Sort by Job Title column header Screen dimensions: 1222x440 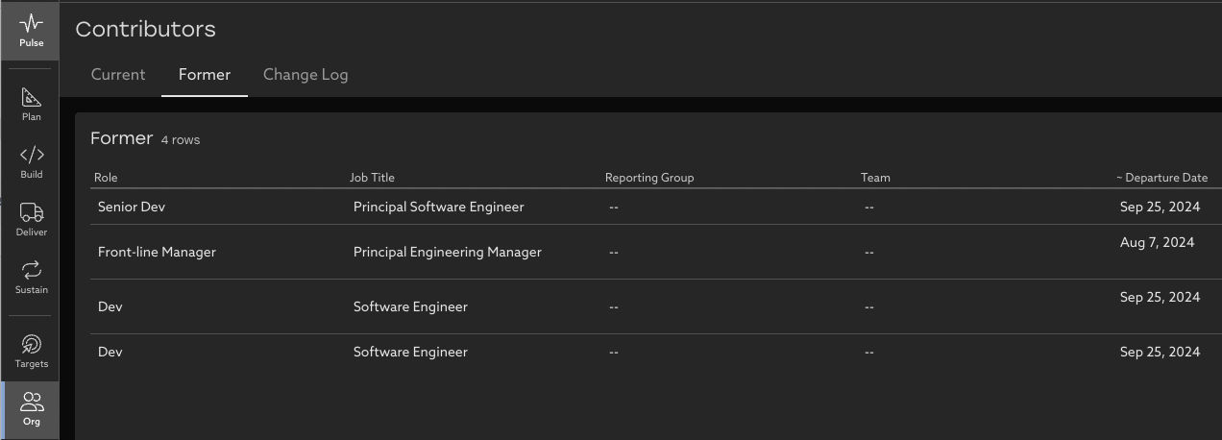click(x=372, y=178)
